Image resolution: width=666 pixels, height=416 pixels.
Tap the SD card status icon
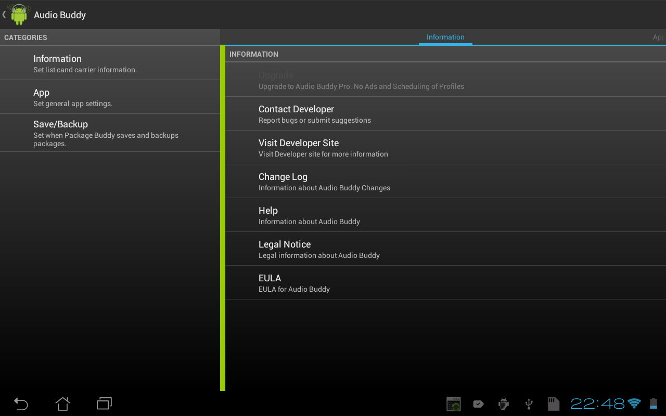coord(553,404)
